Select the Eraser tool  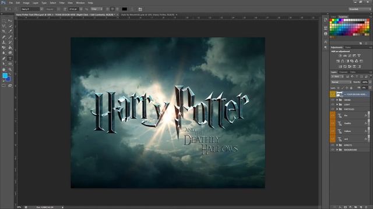pos(4,48)
